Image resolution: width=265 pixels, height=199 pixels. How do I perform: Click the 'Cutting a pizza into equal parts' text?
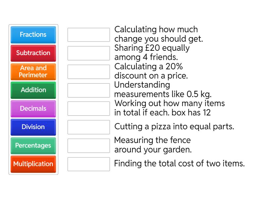174,127
